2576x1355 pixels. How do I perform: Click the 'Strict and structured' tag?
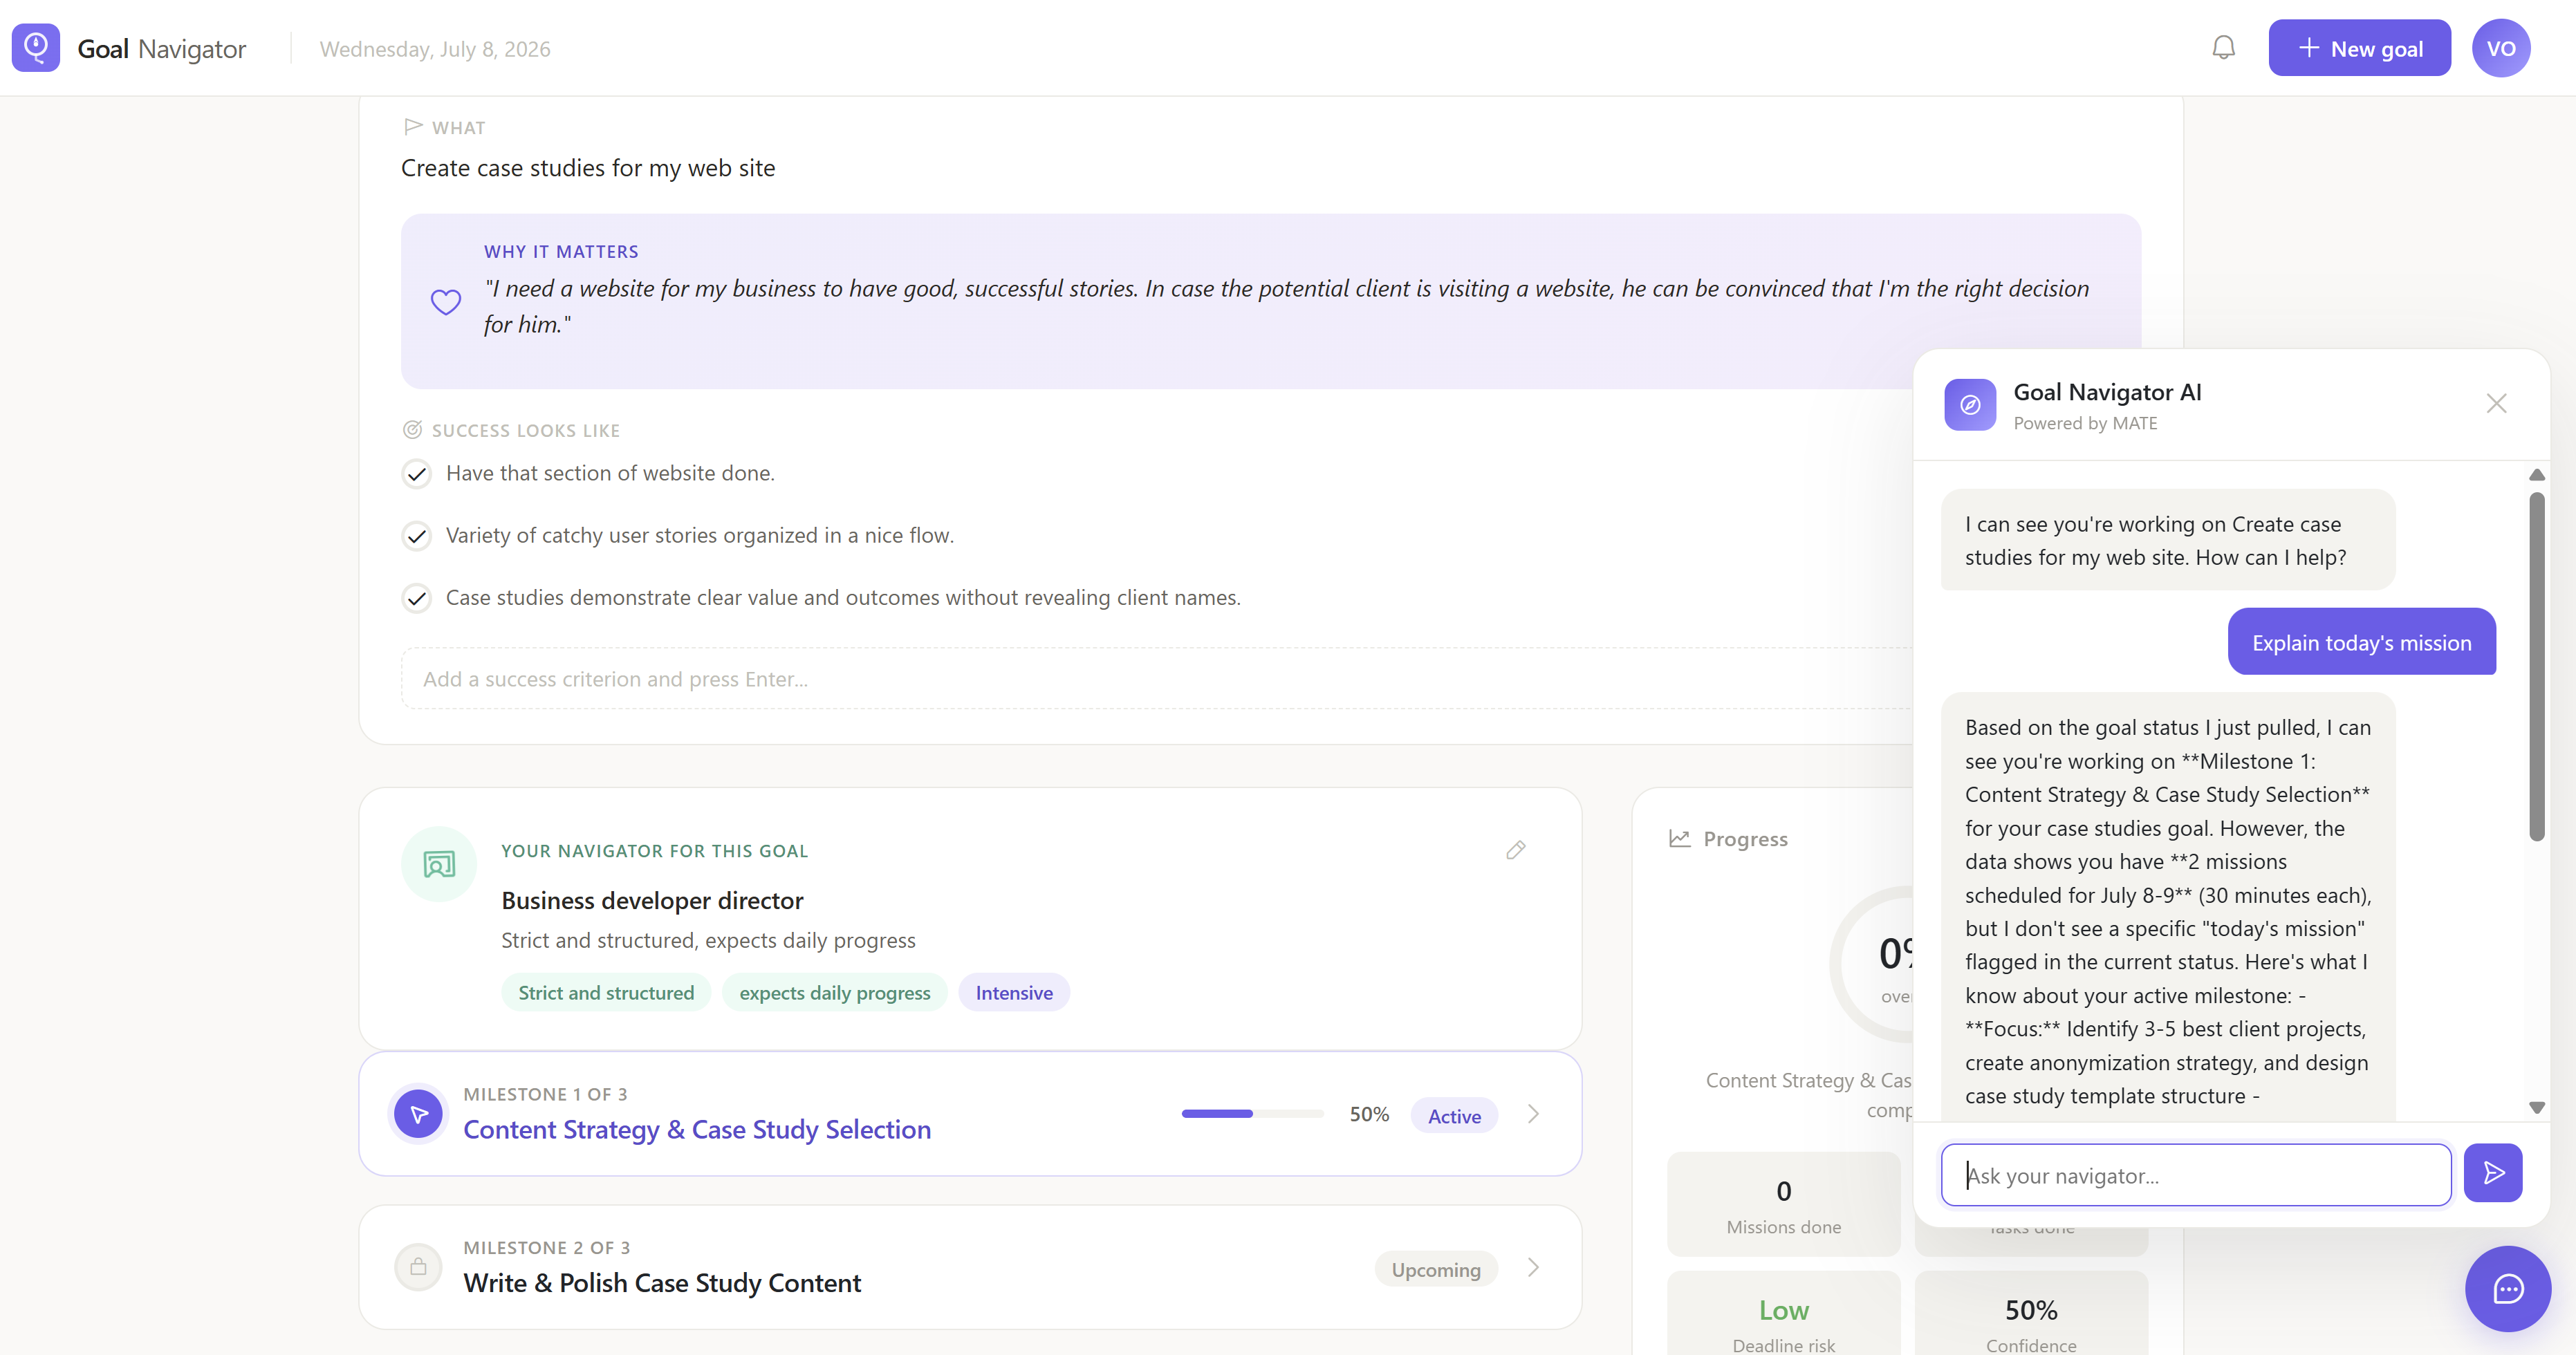(x=606, y=993)
